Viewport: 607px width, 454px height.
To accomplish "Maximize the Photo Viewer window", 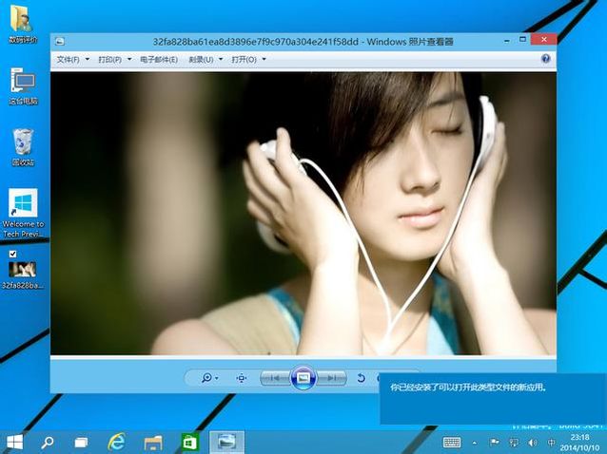I will click(x=522, y=40).
